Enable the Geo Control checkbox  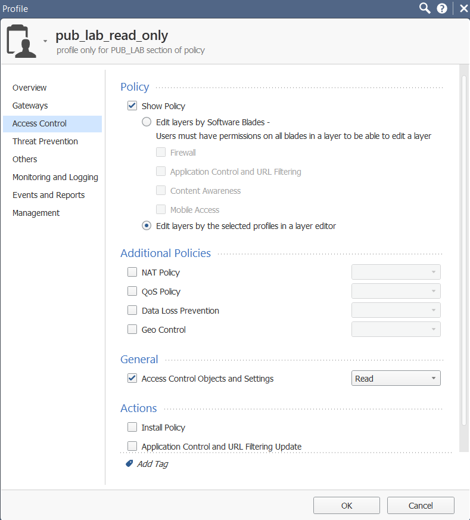click(x=132, y=329)
